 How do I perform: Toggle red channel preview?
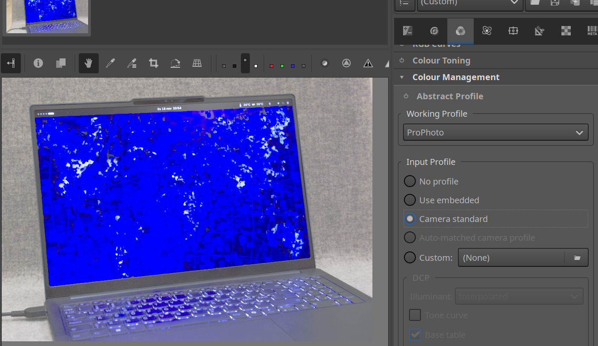(x=272, y=66)
